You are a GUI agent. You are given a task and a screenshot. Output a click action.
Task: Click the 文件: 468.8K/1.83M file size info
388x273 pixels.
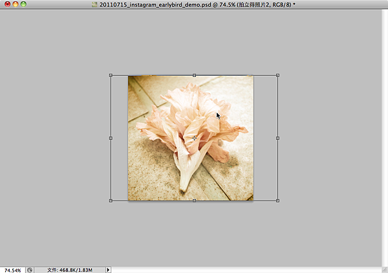[70, 269]
